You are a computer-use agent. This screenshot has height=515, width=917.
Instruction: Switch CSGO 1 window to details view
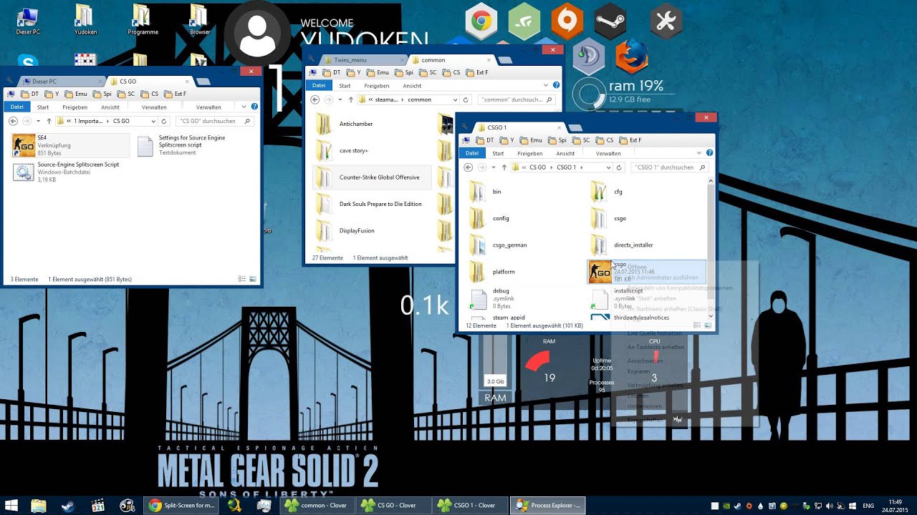698,325
